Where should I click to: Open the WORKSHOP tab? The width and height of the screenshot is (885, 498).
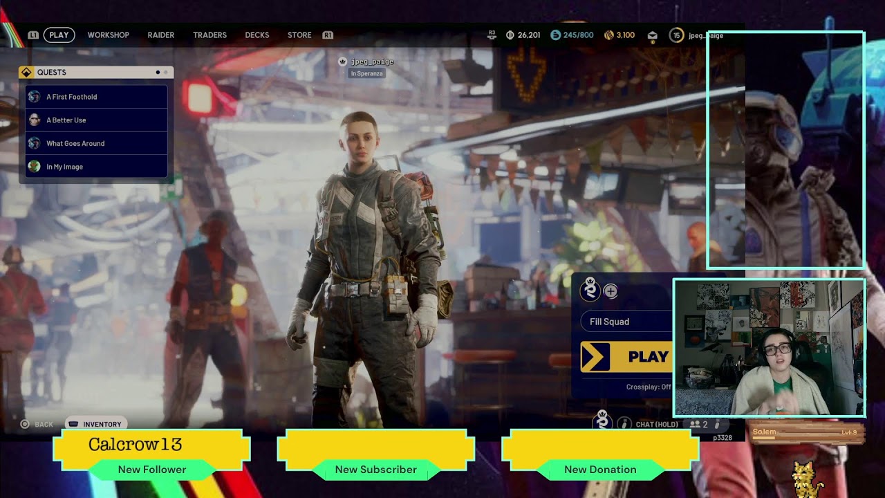point(108,35)
